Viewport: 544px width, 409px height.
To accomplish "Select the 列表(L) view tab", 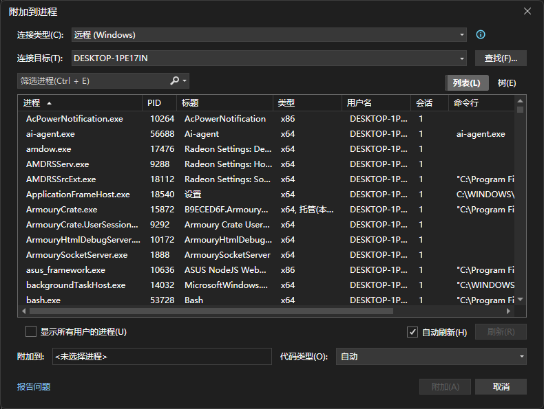I will [466, 83].
